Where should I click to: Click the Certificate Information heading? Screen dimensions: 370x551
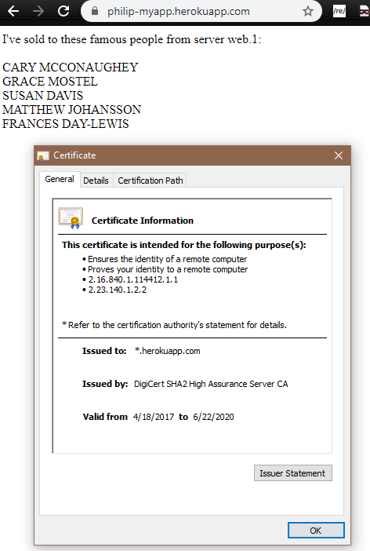pos(143,221)
